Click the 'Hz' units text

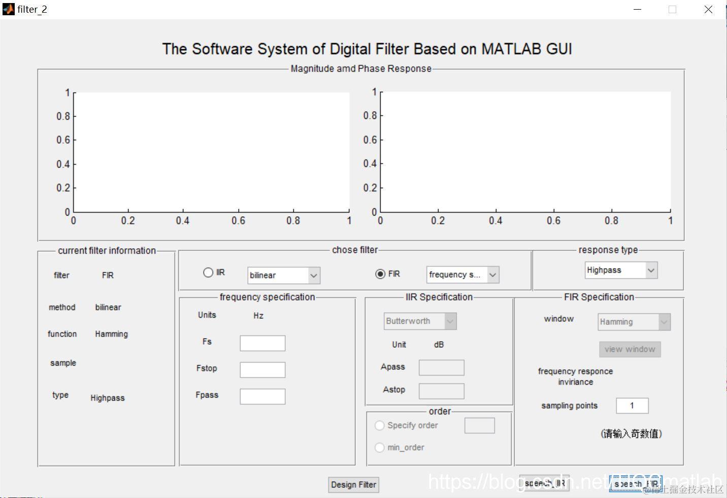[258, 316]
